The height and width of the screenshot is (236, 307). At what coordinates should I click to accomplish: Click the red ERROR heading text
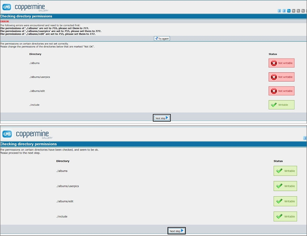pos(4,21)
